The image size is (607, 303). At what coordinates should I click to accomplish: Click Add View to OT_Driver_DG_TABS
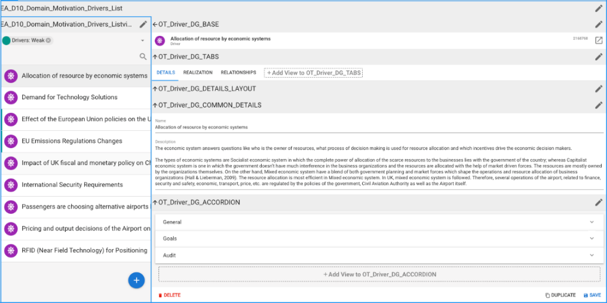point(313,73)
